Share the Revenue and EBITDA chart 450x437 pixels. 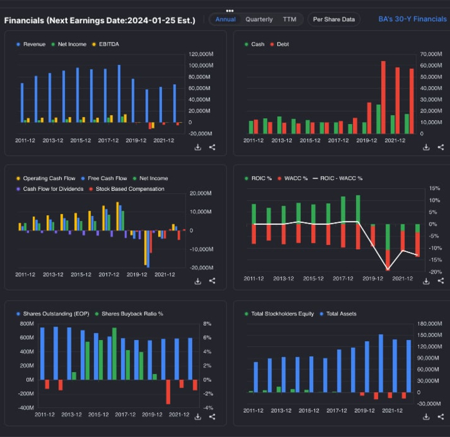[212, 147]
